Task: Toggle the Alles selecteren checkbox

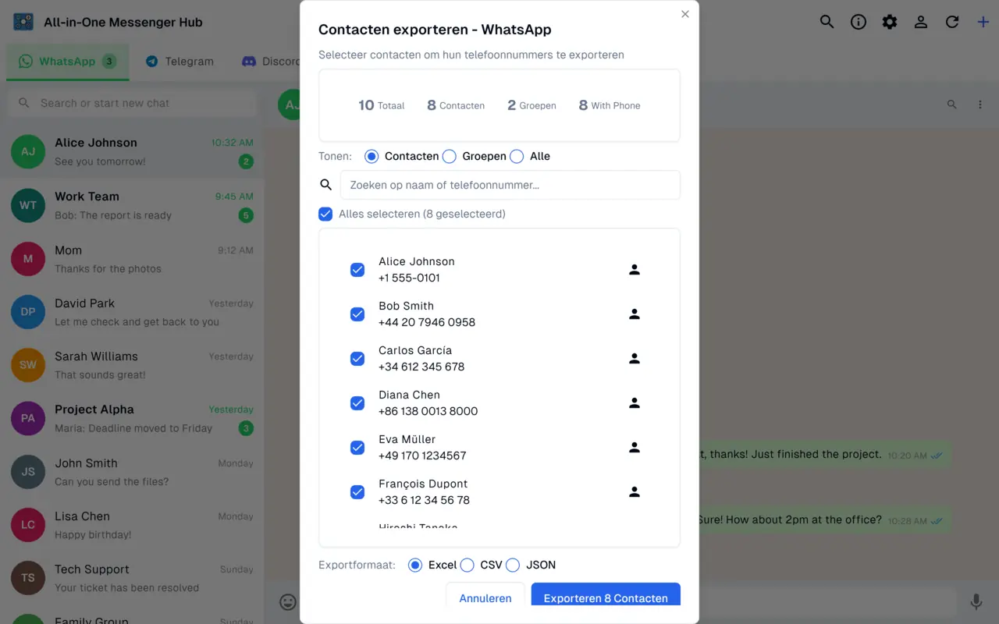Action: click(325, 214)
